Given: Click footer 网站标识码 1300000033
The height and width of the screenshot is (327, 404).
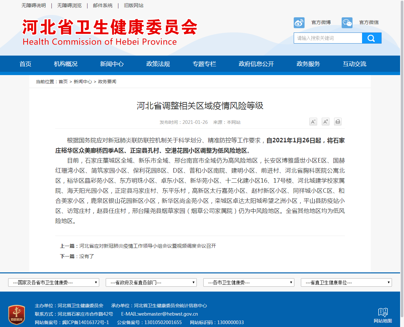Looking at the screenshot, I should point(217,322).
